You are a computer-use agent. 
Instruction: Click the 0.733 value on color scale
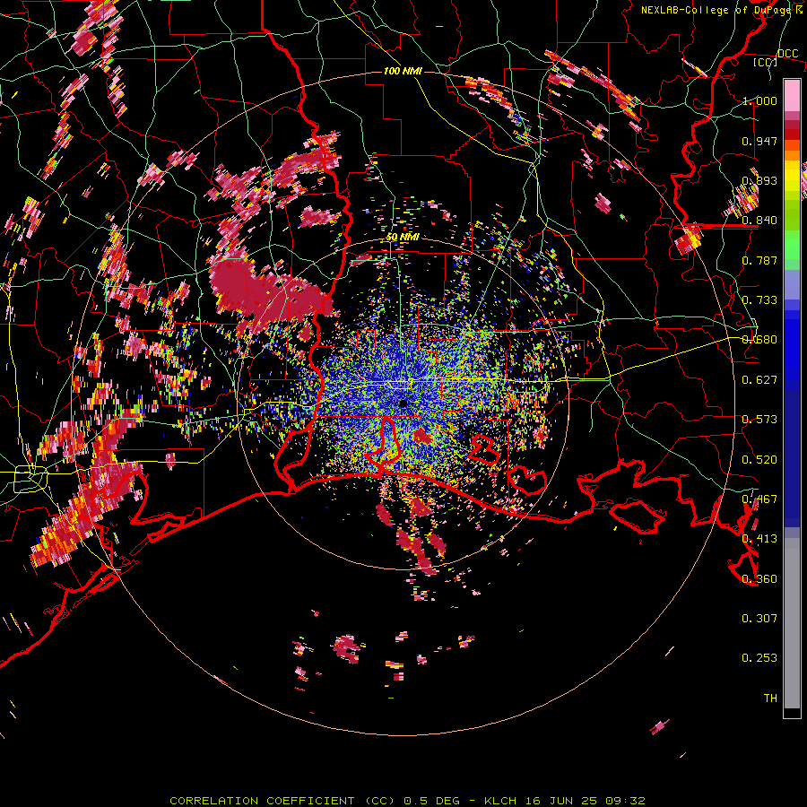(x=759, y=300)
